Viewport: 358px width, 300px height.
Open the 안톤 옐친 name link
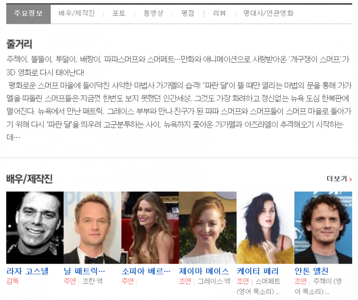click(x=311, y=271)
